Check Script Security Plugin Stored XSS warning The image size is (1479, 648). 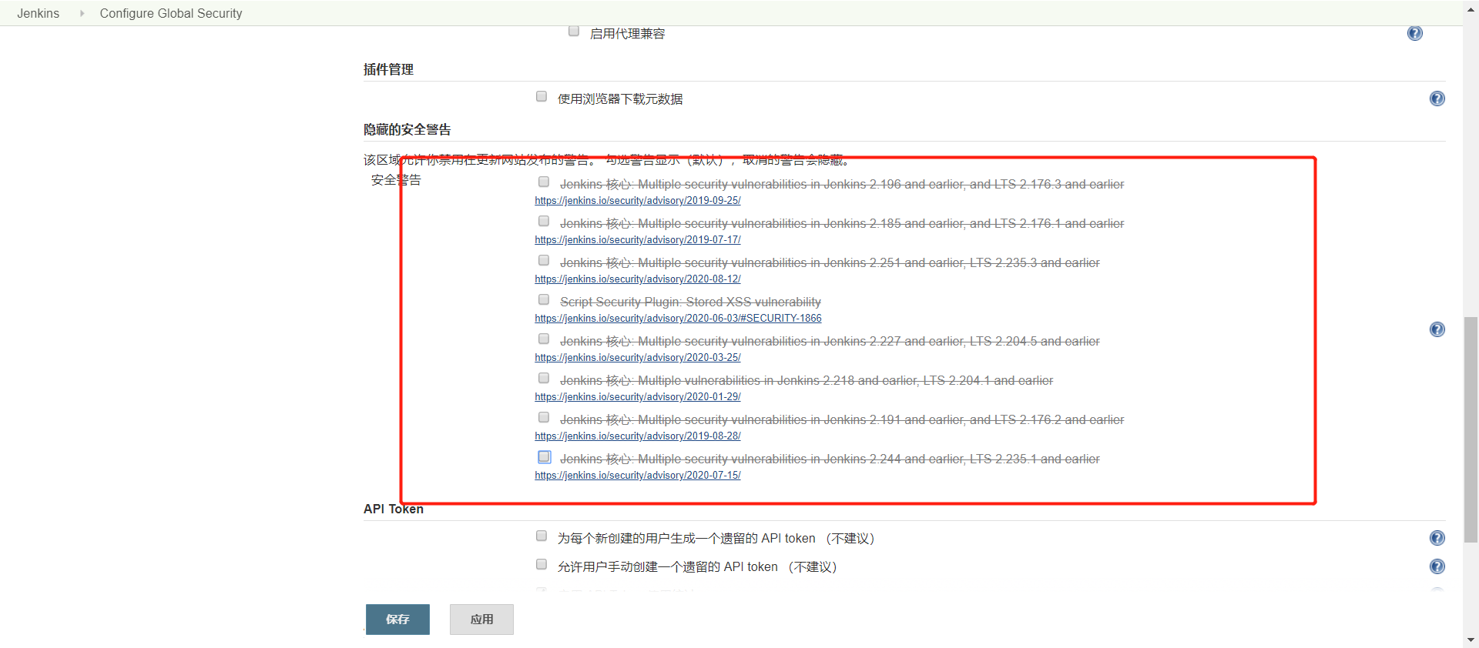pyautogui.click(x=544, y=299)
